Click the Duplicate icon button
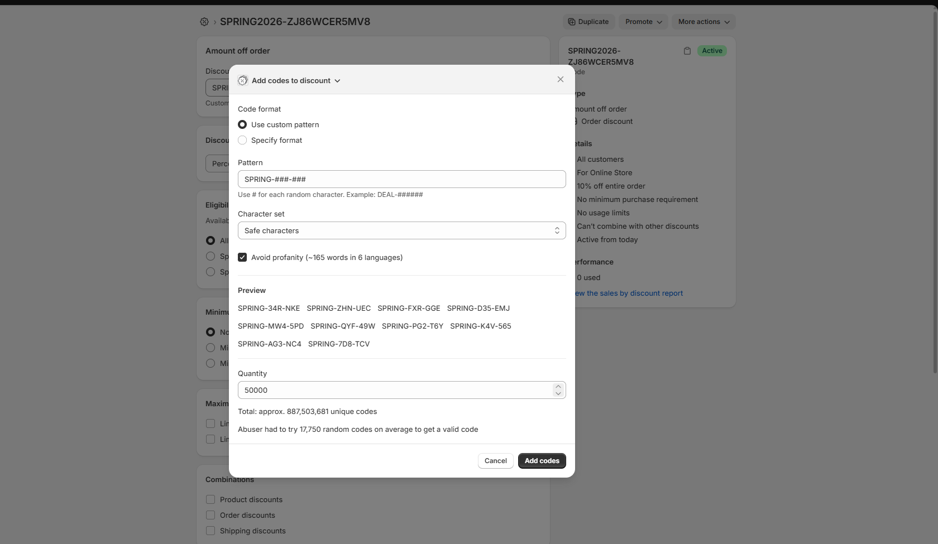 (x=588, y=22)
